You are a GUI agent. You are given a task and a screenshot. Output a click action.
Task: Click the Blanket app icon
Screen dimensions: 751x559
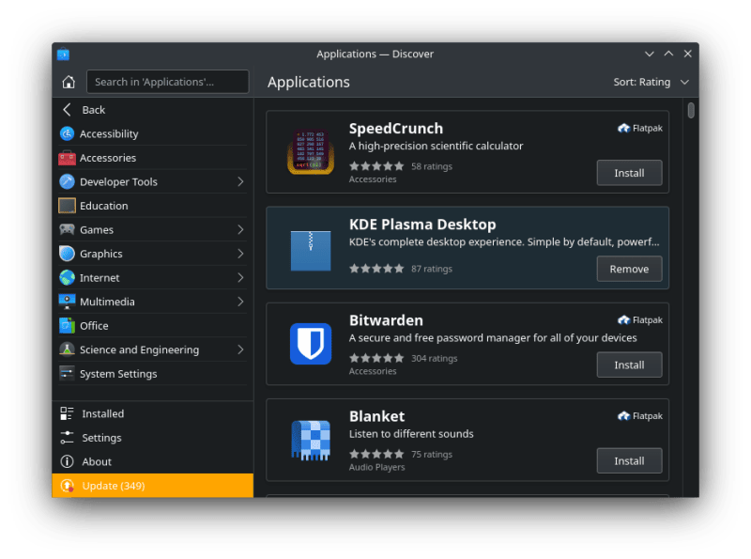click(310, 440)
